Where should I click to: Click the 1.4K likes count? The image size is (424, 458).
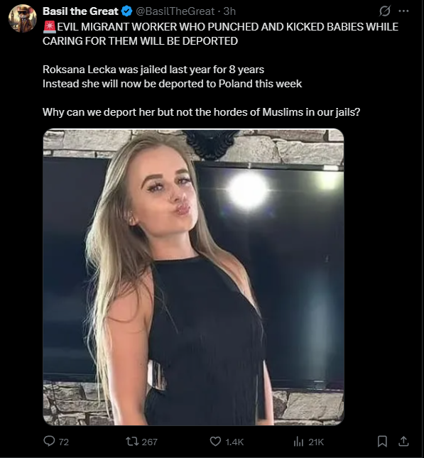pyautogui.click(x=234, y=442)
